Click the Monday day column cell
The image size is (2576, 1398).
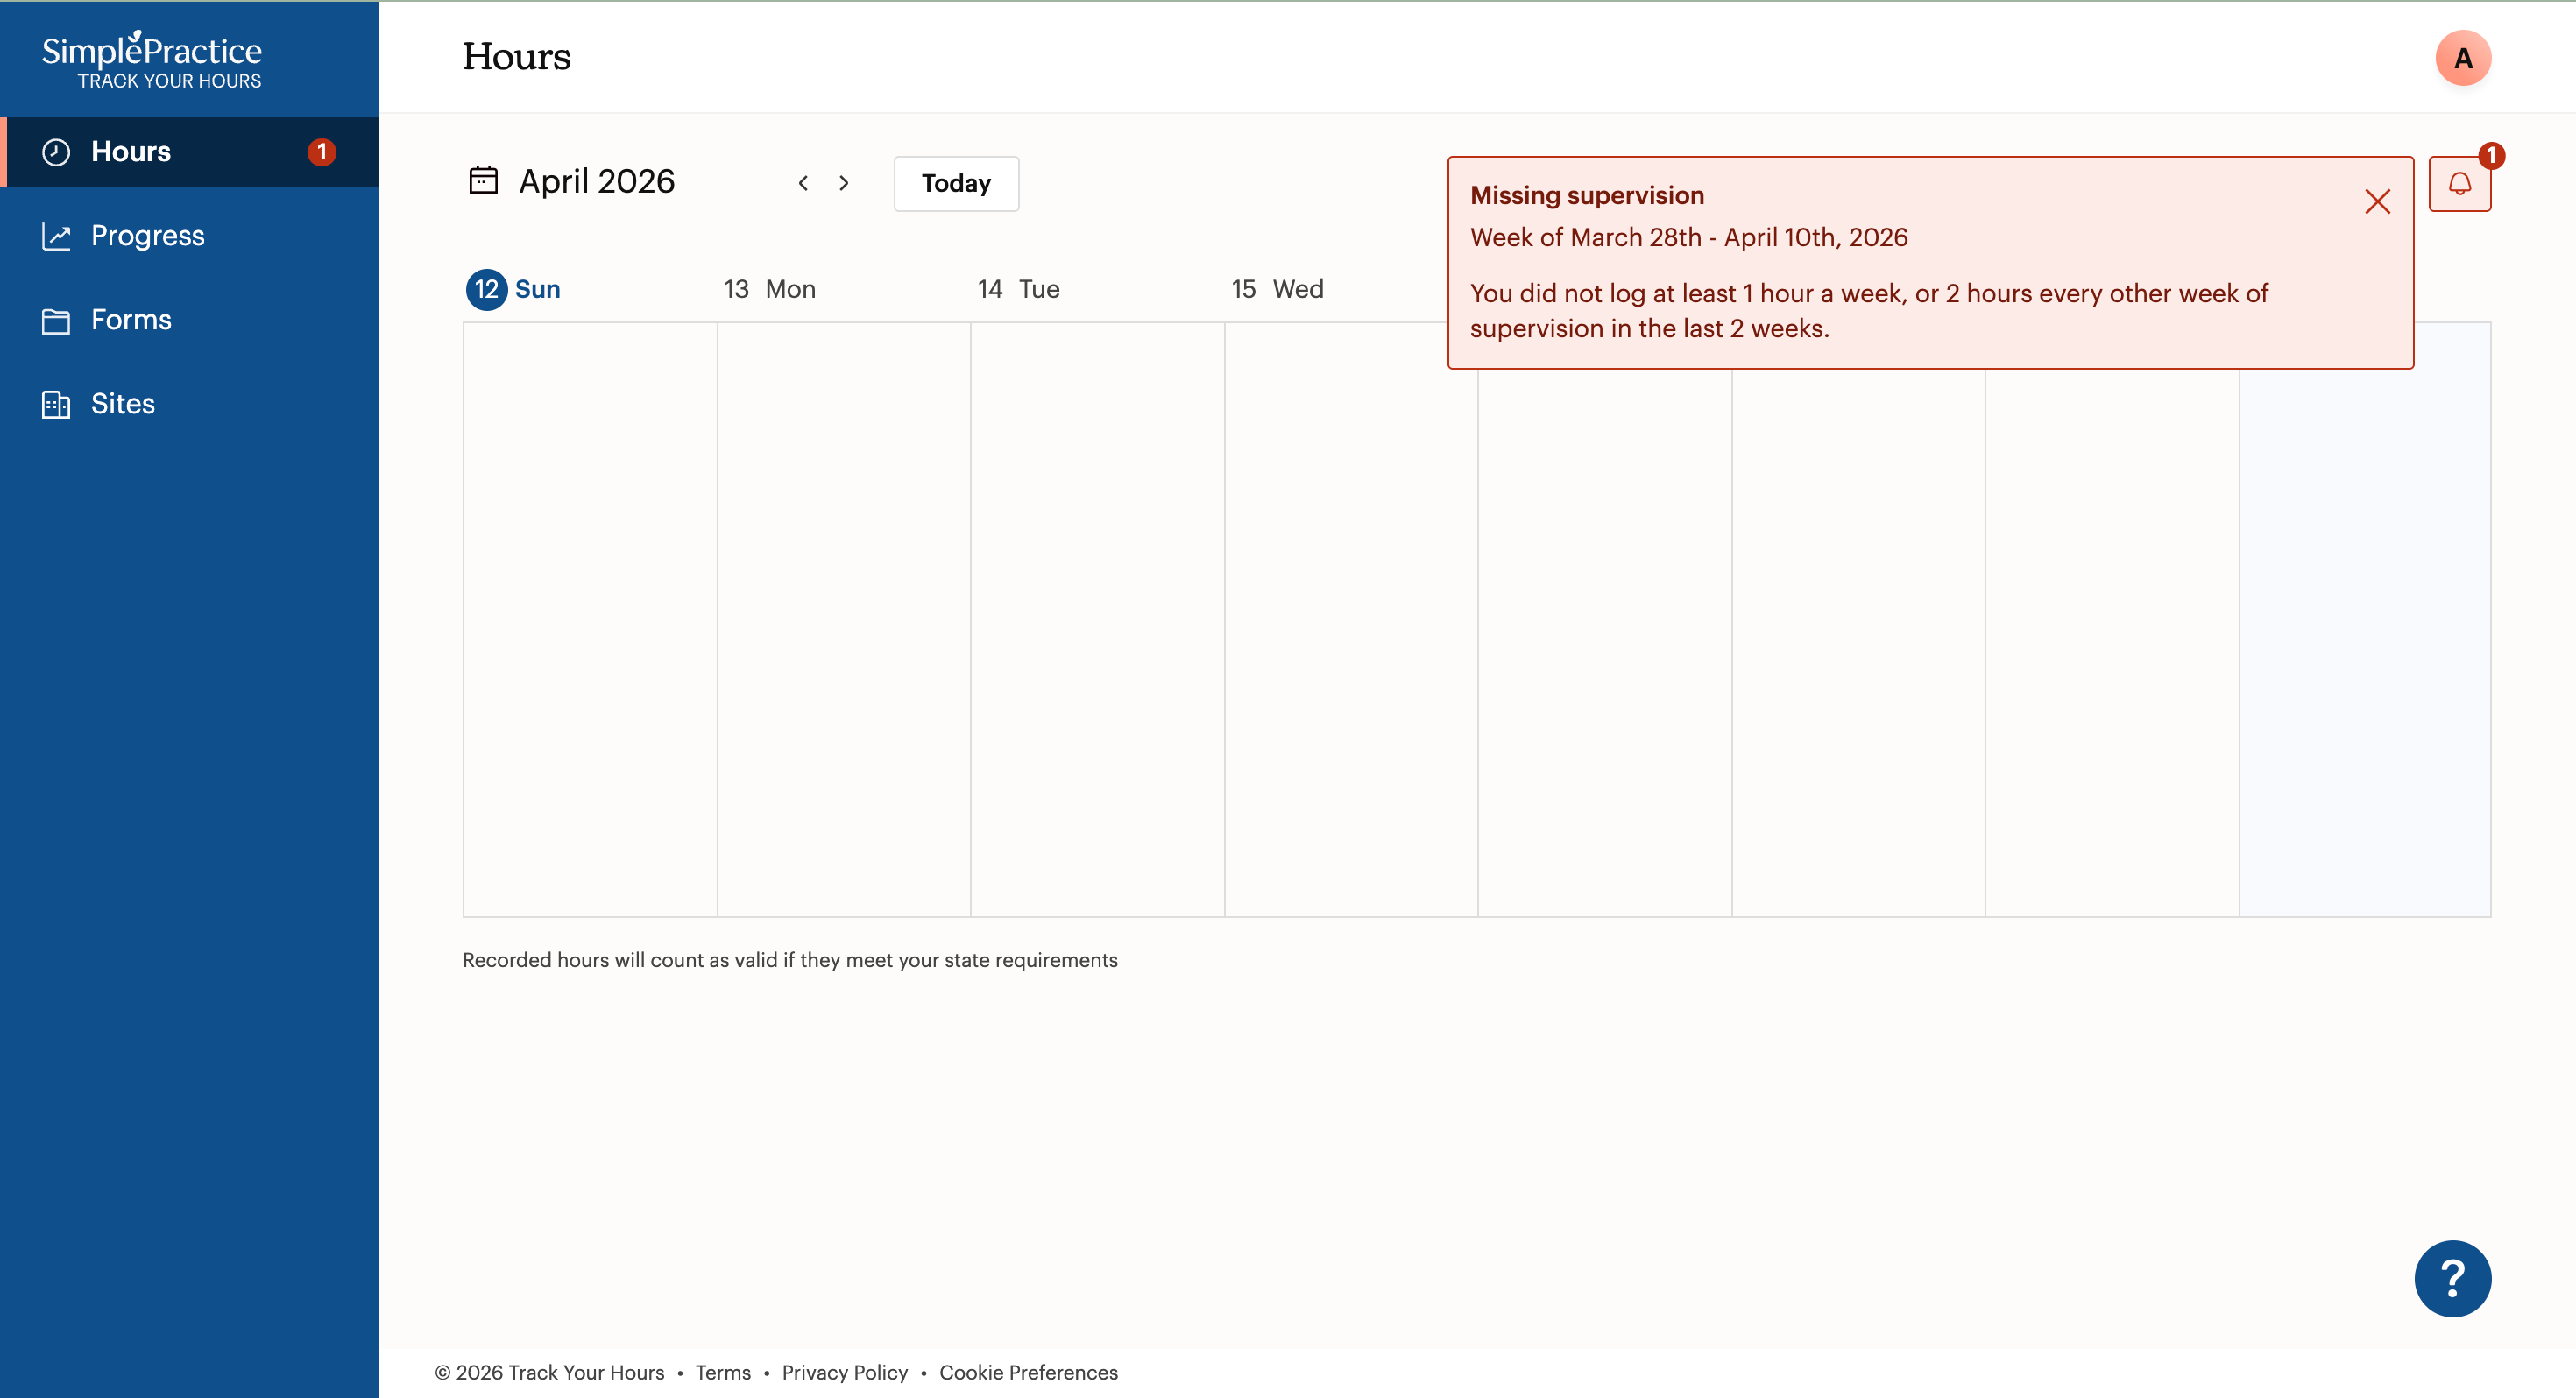(x=844, y=619)
